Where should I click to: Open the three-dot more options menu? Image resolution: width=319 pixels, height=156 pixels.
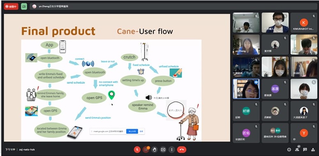[172, 149]
